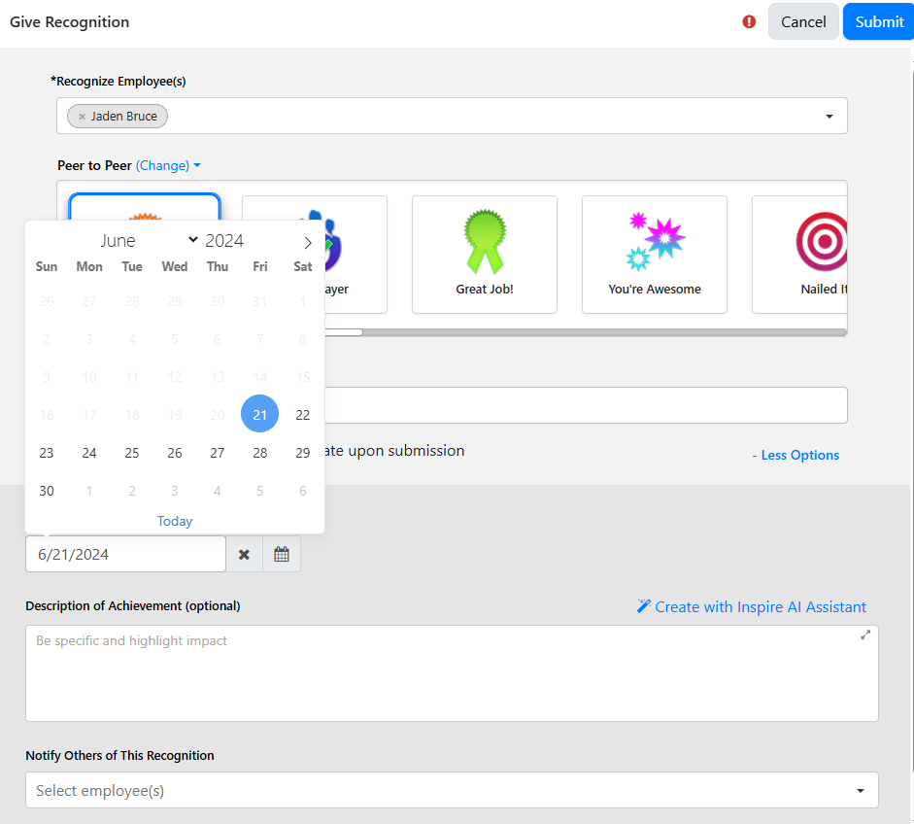Viewport: 914px width, 824px height.
Task: Pick June 29 in the calendar
Action: click(302, 453)
